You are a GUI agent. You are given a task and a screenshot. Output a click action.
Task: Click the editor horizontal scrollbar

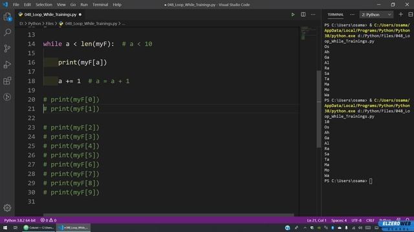(168, 215)
